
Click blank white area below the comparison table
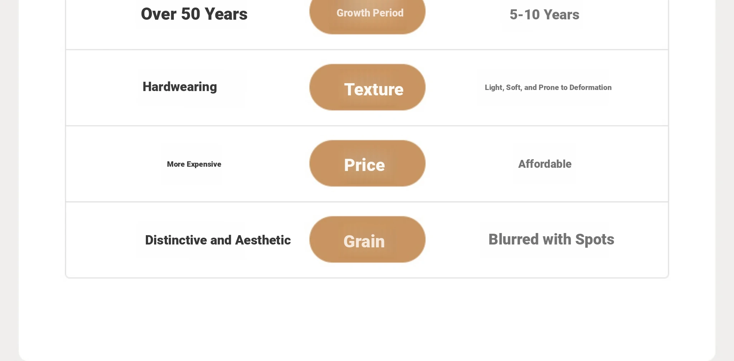click(x=367, y=315)
